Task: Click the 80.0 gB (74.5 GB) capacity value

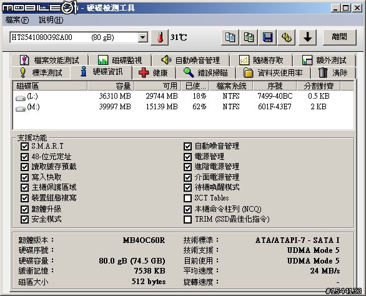Action: pos(132,260)
